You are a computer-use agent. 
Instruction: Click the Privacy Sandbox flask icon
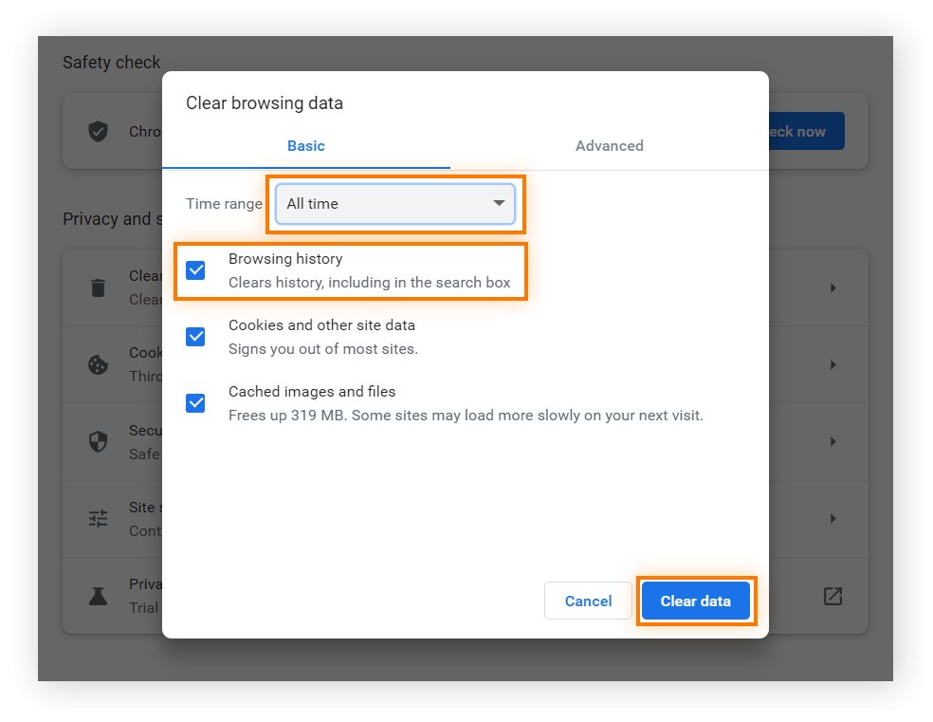coord(98,596)
